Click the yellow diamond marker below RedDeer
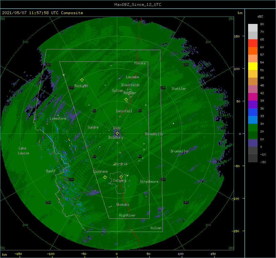Viewport: 276px width, 258px height. [126, 99]
